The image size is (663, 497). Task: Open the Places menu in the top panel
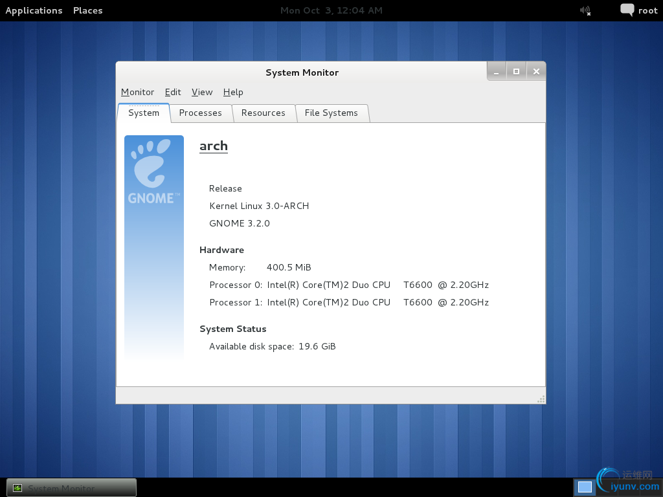(x=88, y=10)
